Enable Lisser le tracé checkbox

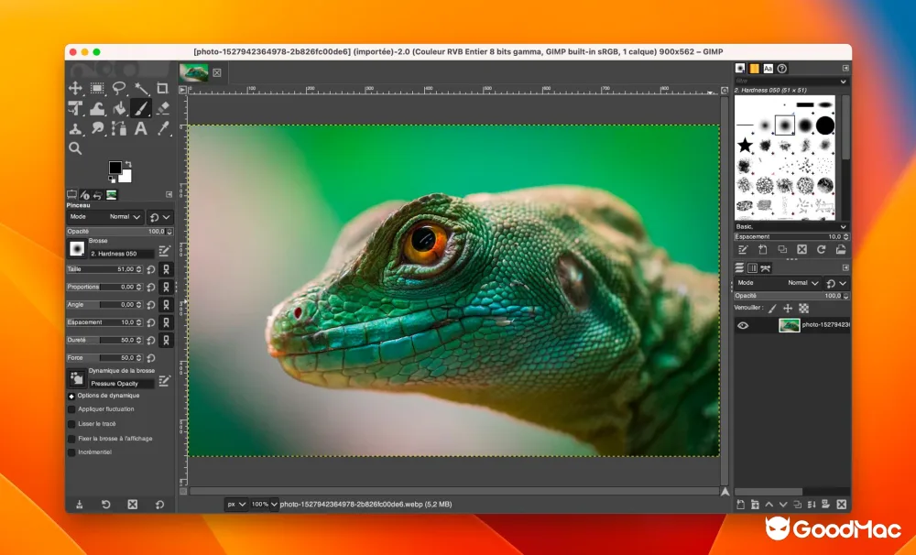click(71, 424)
